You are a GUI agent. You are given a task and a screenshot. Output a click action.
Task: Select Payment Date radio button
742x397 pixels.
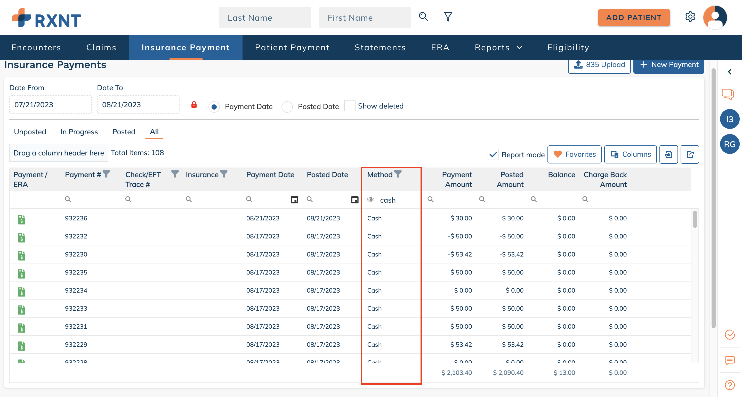[x=214, y=107]
